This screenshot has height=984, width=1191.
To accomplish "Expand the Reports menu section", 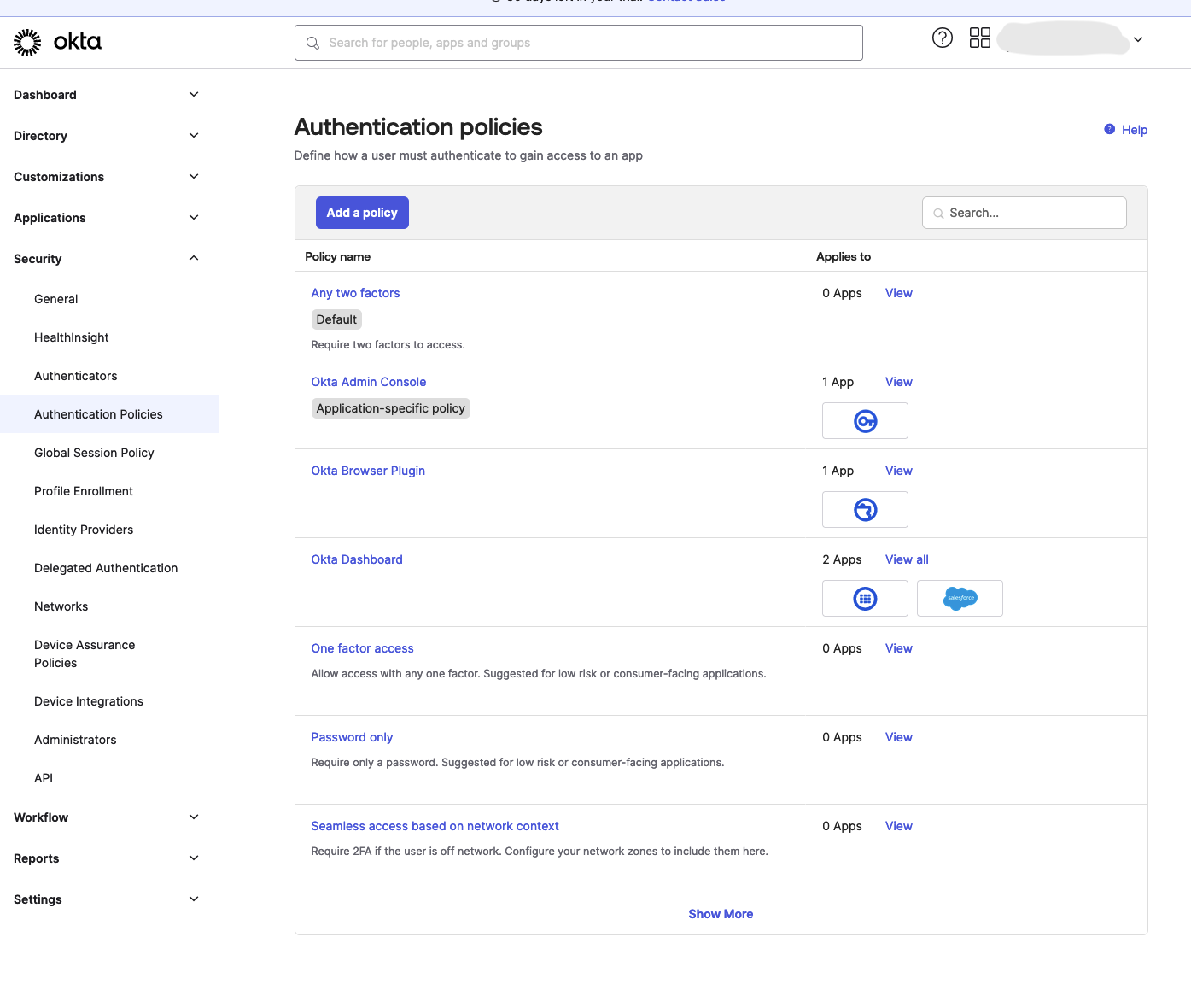I will pyautogui.click(x=194, y=858).
